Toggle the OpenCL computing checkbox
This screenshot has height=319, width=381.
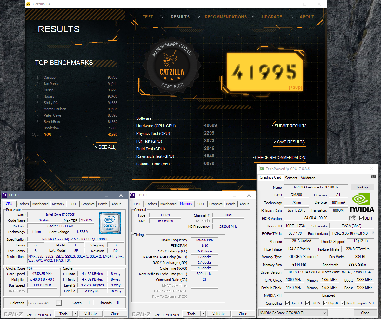[287, 303]
